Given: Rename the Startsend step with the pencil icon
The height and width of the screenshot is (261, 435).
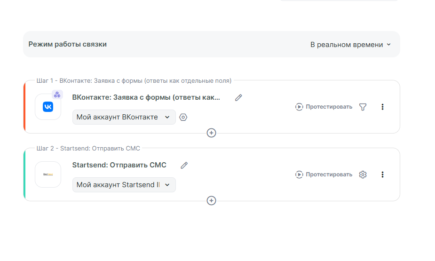Looking at the screenshot, I should pos(184,165).
